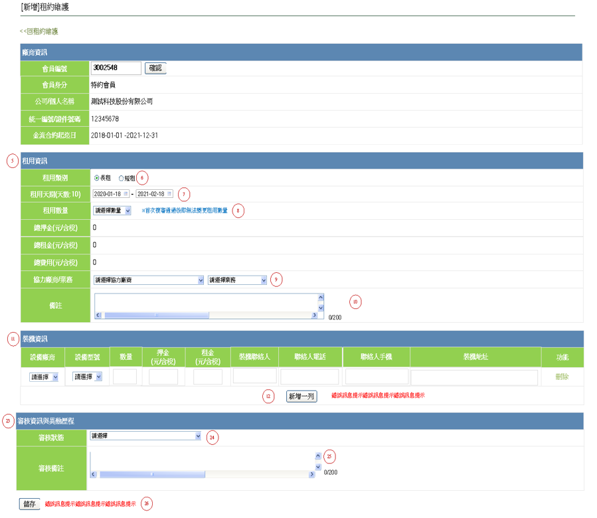Select the 長租 radio option

click(x=97, y=178)
